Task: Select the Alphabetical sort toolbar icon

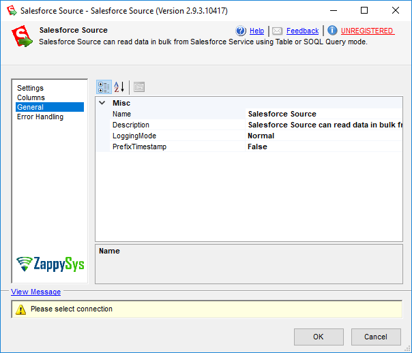Action: point(119,87)
